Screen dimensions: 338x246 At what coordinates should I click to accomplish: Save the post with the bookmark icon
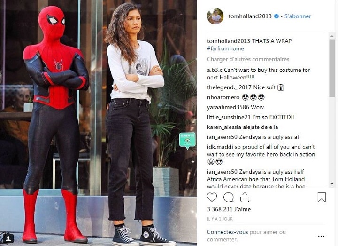pos(322,197)
